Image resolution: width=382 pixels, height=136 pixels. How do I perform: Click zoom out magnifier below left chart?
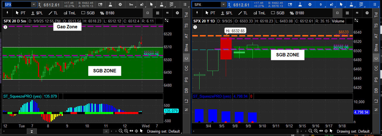click(x=120, y=131)
